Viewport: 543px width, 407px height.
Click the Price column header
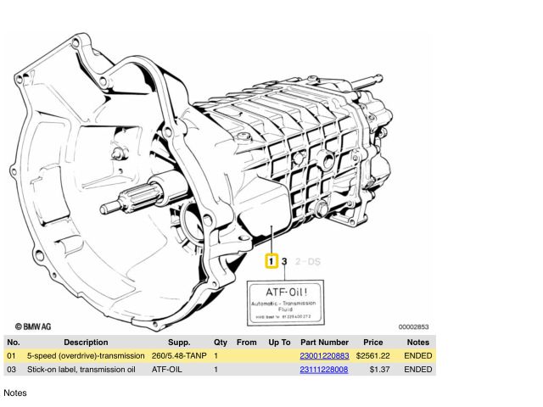pyautogui.click(x=372, y=343)
